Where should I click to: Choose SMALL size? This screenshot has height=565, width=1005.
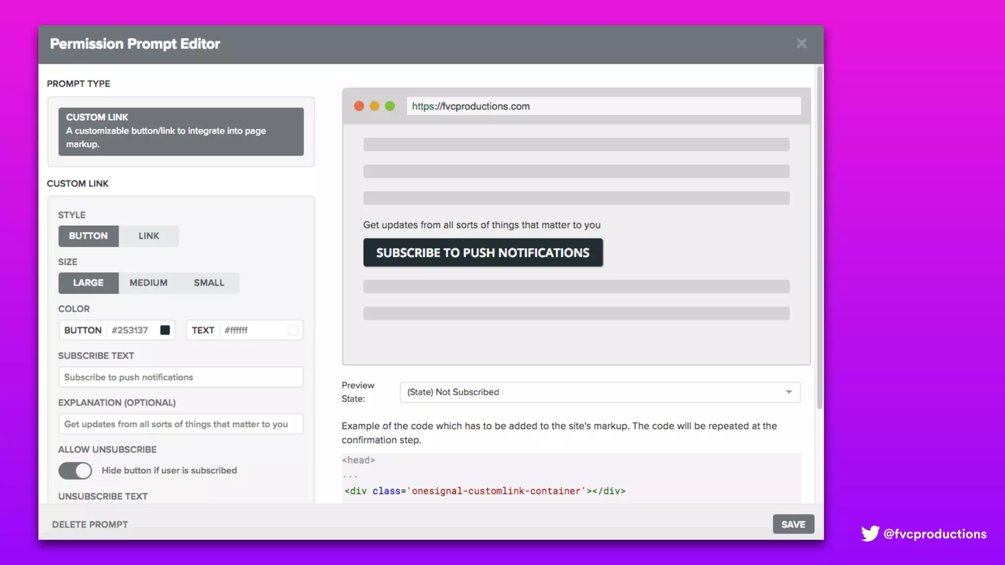point(209,283)
